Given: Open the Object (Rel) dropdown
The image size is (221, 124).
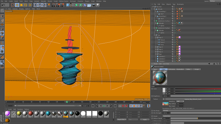Looking at the screenshot, I should point(122,119).
